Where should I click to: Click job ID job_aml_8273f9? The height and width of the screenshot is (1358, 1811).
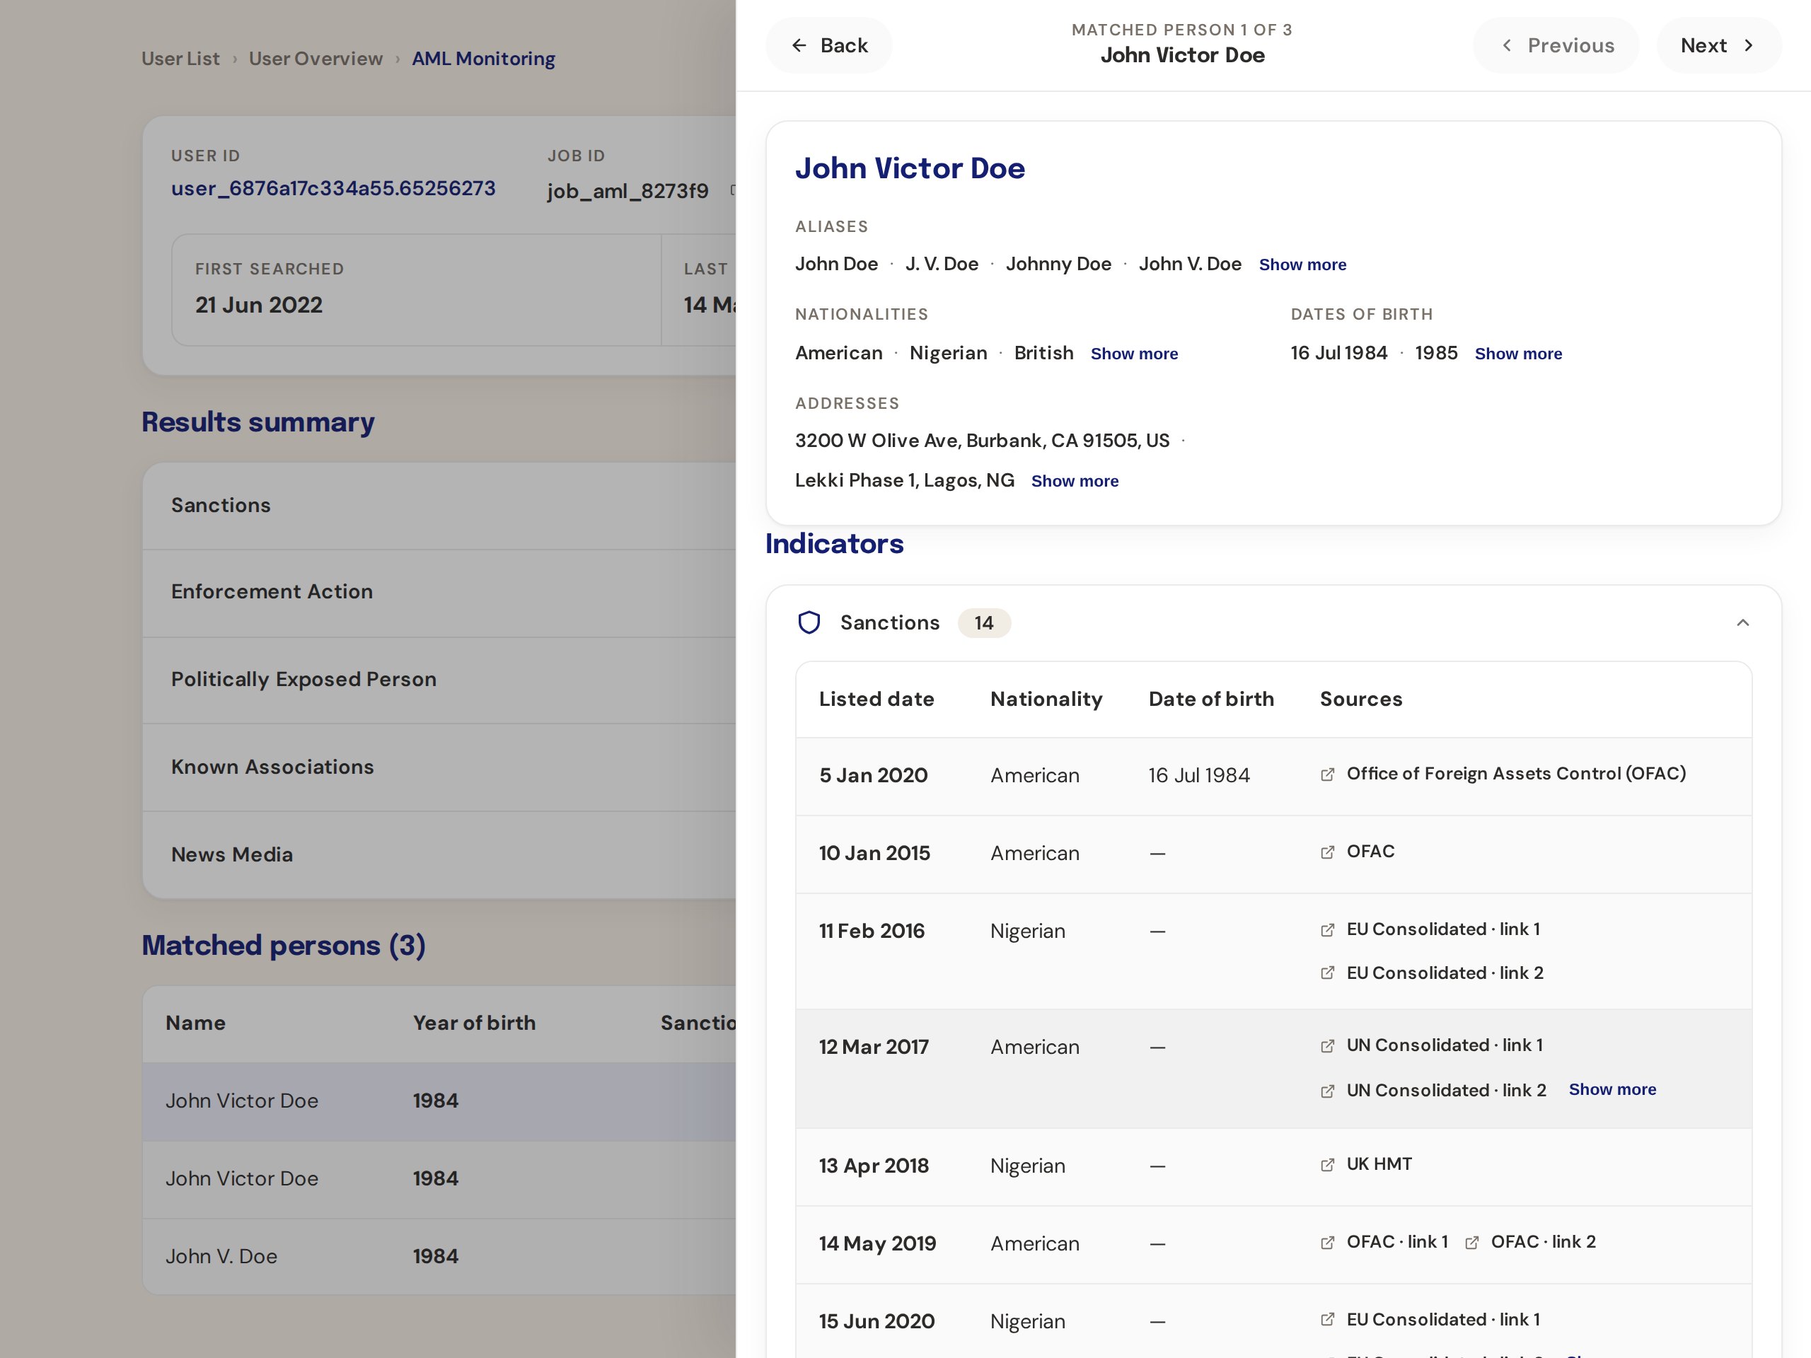point(627,192)
